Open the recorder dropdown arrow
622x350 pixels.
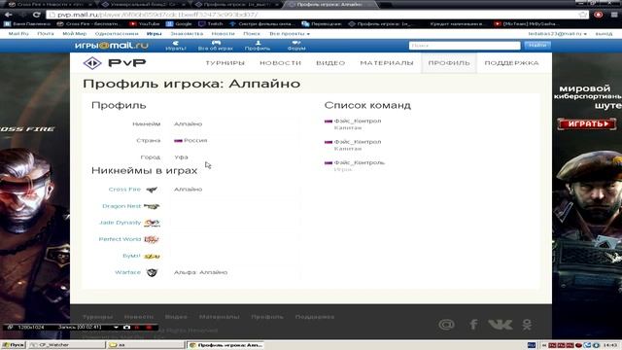tap(116, 328)
